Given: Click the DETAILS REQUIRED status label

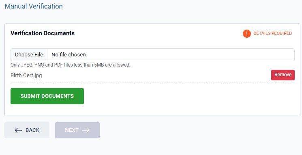Looking at the screenshot, I should click(x=272, y=33).
